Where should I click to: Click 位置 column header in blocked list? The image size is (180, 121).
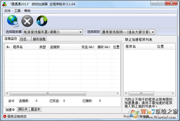pyautogui.click(x=165, y=46)
